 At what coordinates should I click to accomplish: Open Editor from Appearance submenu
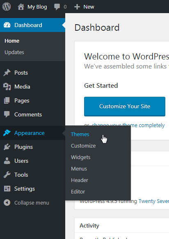78,191
